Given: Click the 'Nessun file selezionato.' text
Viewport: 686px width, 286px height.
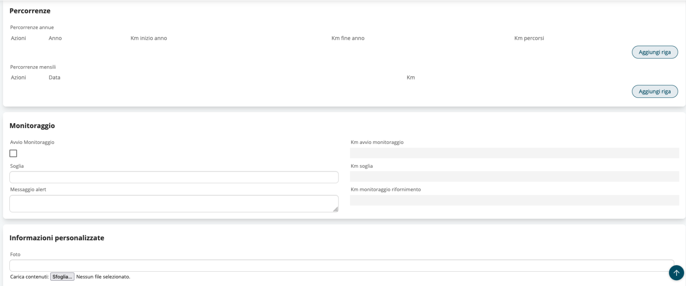Looking at the screenshot, I should pos(103,277).
